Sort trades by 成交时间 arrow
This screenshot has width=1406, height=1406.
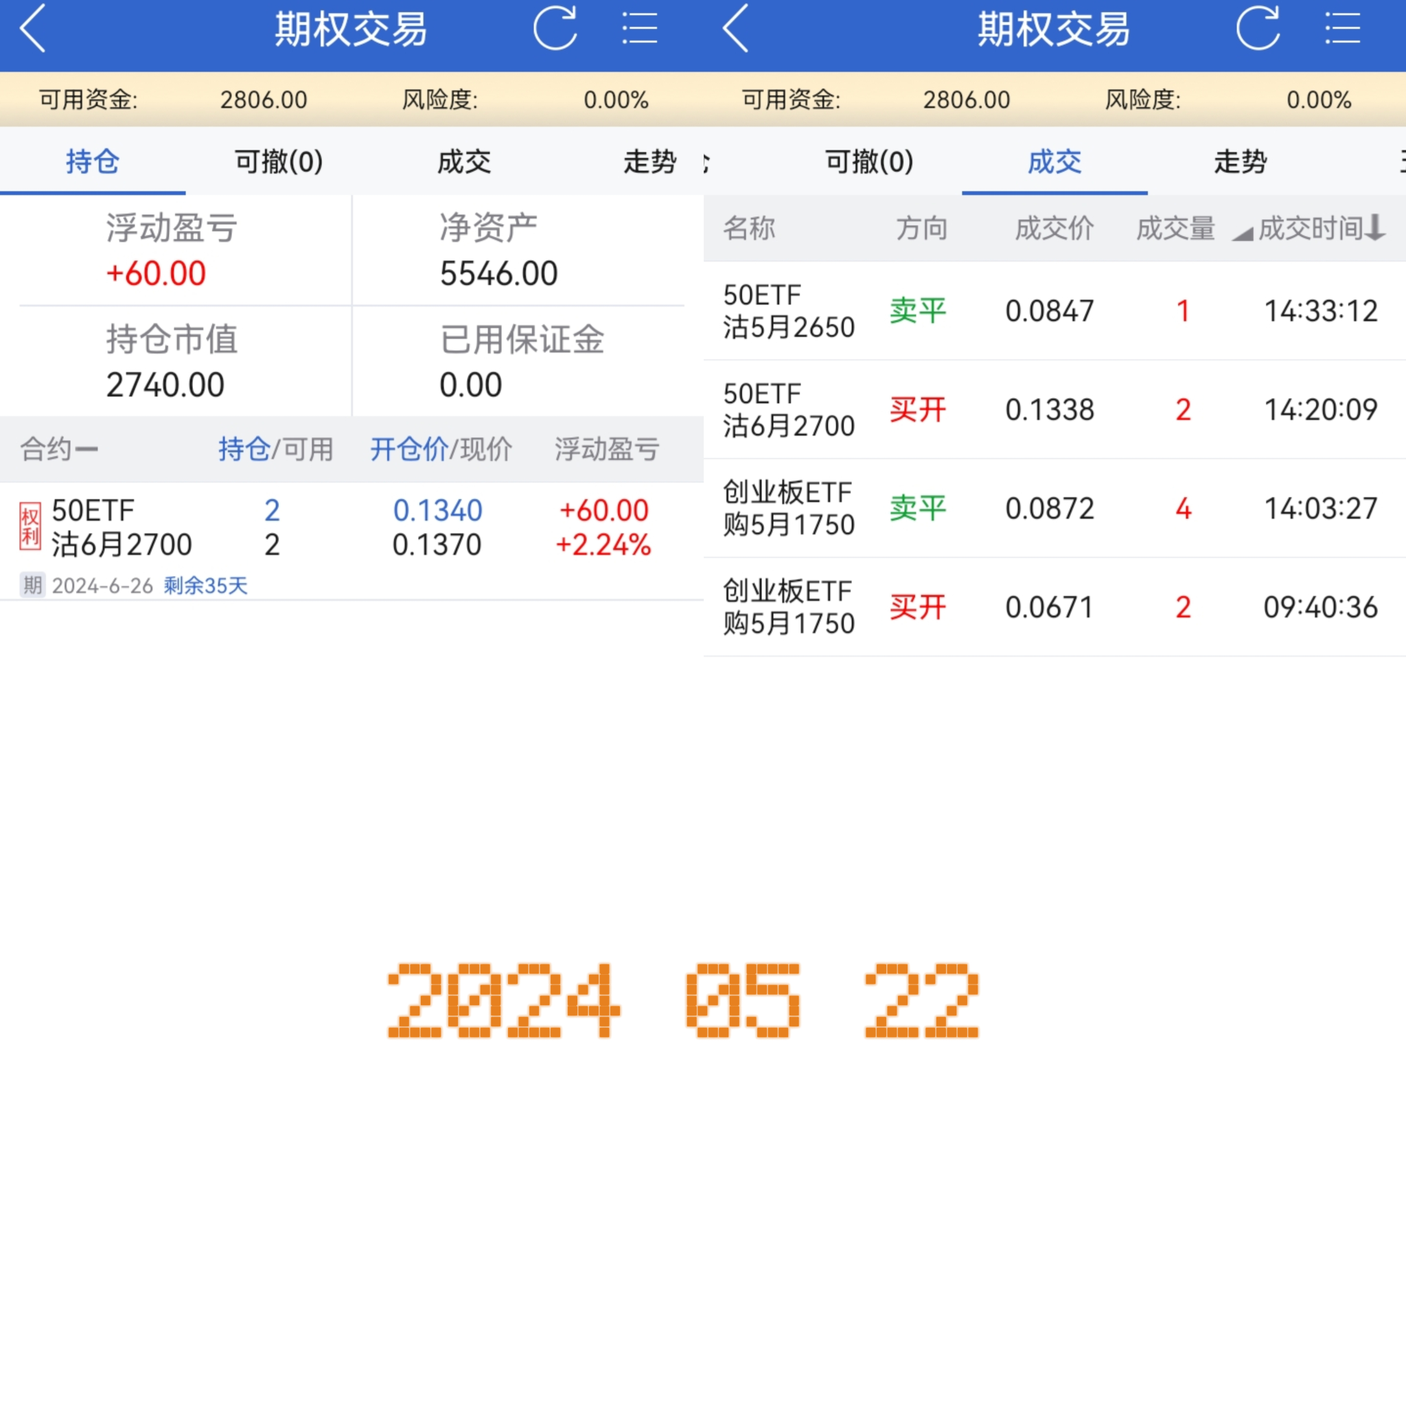coord(1374,228)
